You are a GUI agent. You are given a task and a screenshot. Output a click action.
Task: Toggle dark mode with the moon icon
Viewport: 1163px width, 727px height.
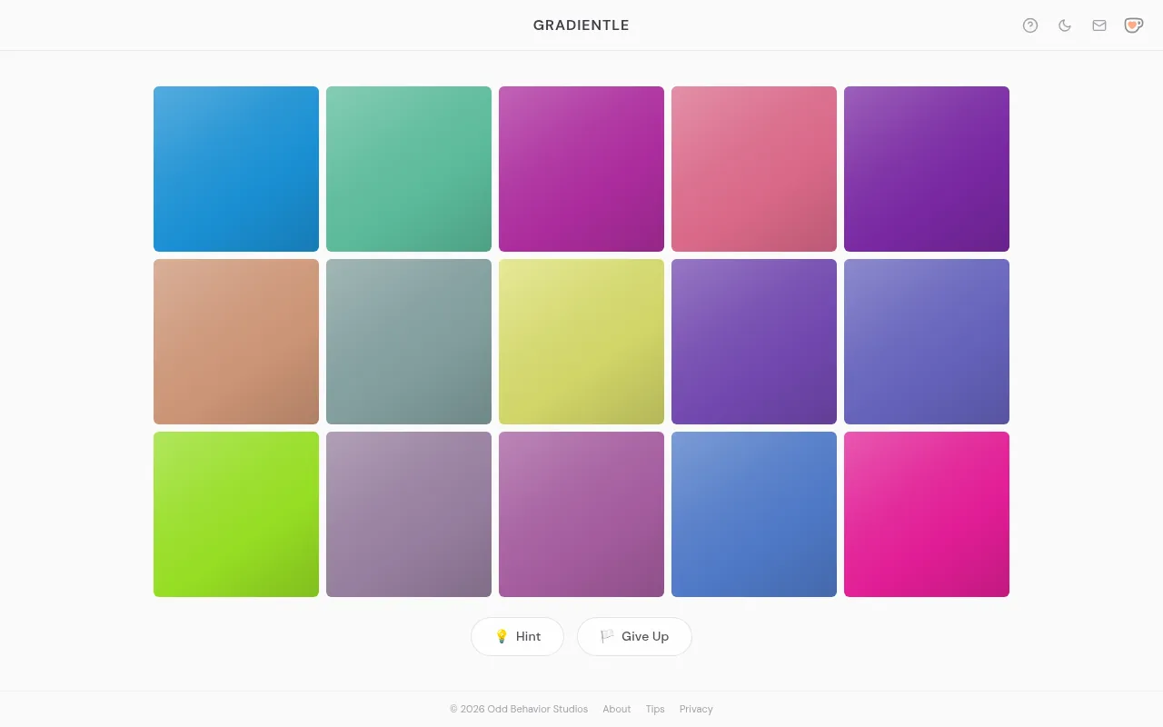pyautogui.click(x=1065, y=25)
